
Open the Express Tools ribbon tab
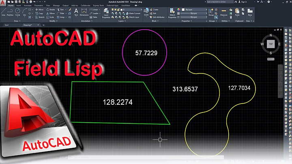[x=99, y=6]
